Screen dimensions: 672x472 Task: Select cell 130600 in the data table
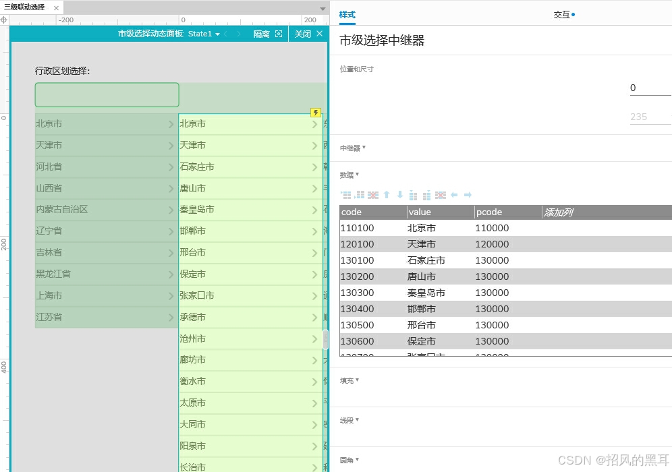[x=373, y=341]
